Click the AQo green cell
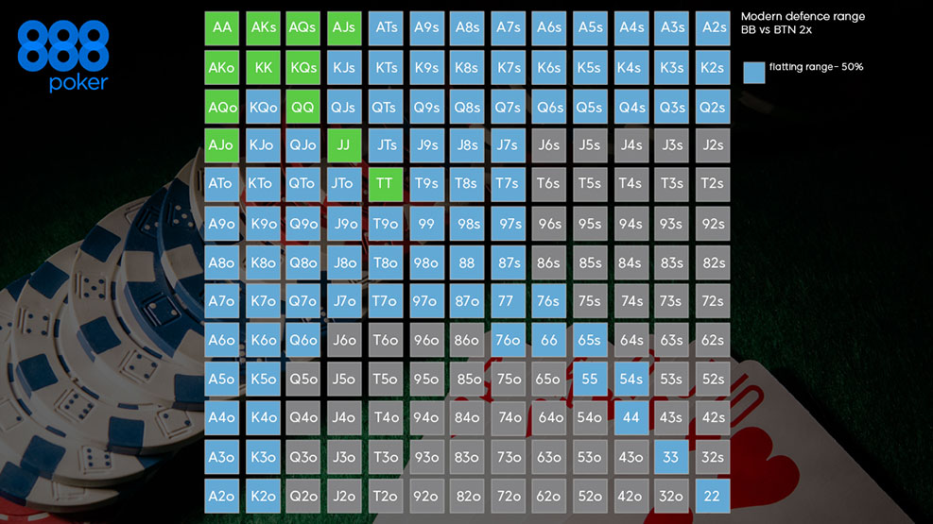 pos(222,107)
